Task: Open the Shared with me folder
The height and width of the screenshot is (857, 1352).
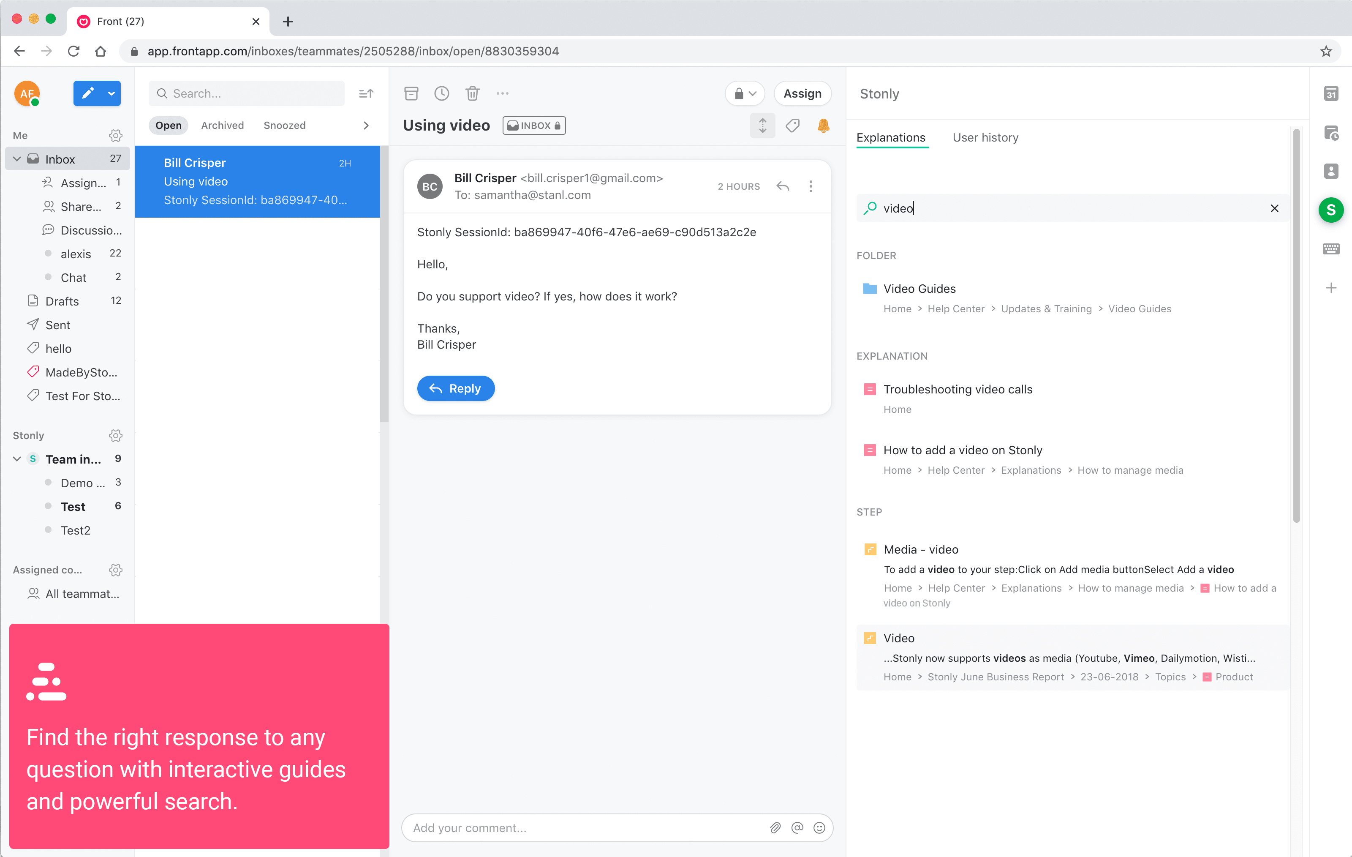Action: [82, 206]
